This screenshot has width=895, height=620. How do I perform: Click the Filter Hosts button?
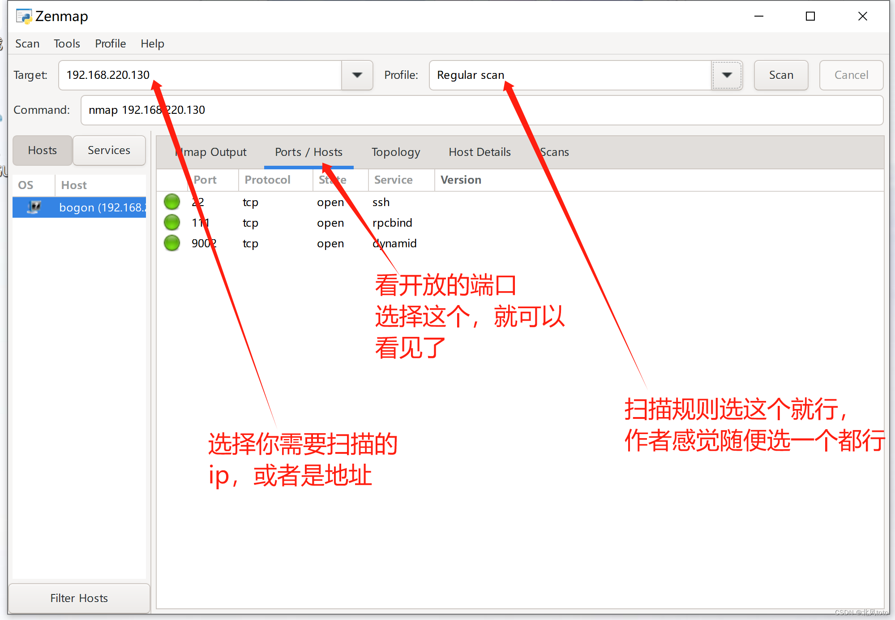click(x=79, y=598)
